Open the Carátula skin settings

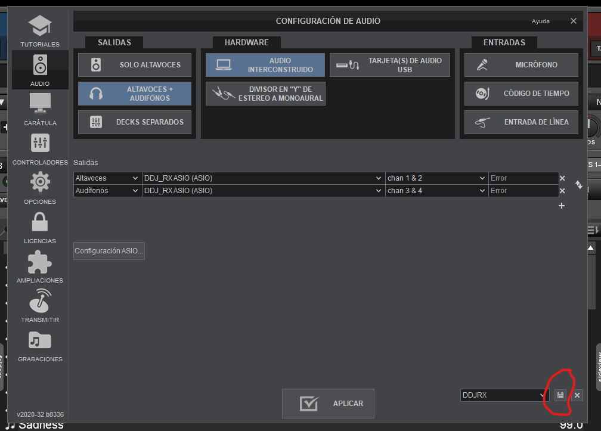point(40,110)
